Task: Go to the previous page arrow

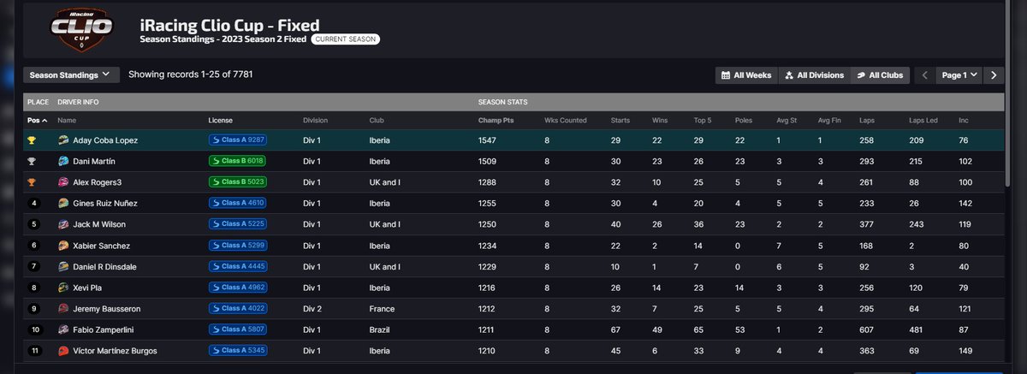Action: click(x=925, y=75)
